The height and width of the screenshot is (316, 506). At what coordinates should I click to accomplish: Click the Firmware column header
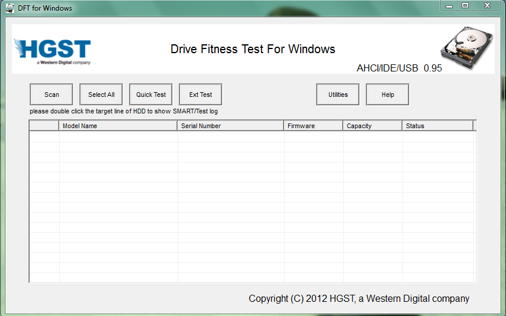(x=313, y=126)
